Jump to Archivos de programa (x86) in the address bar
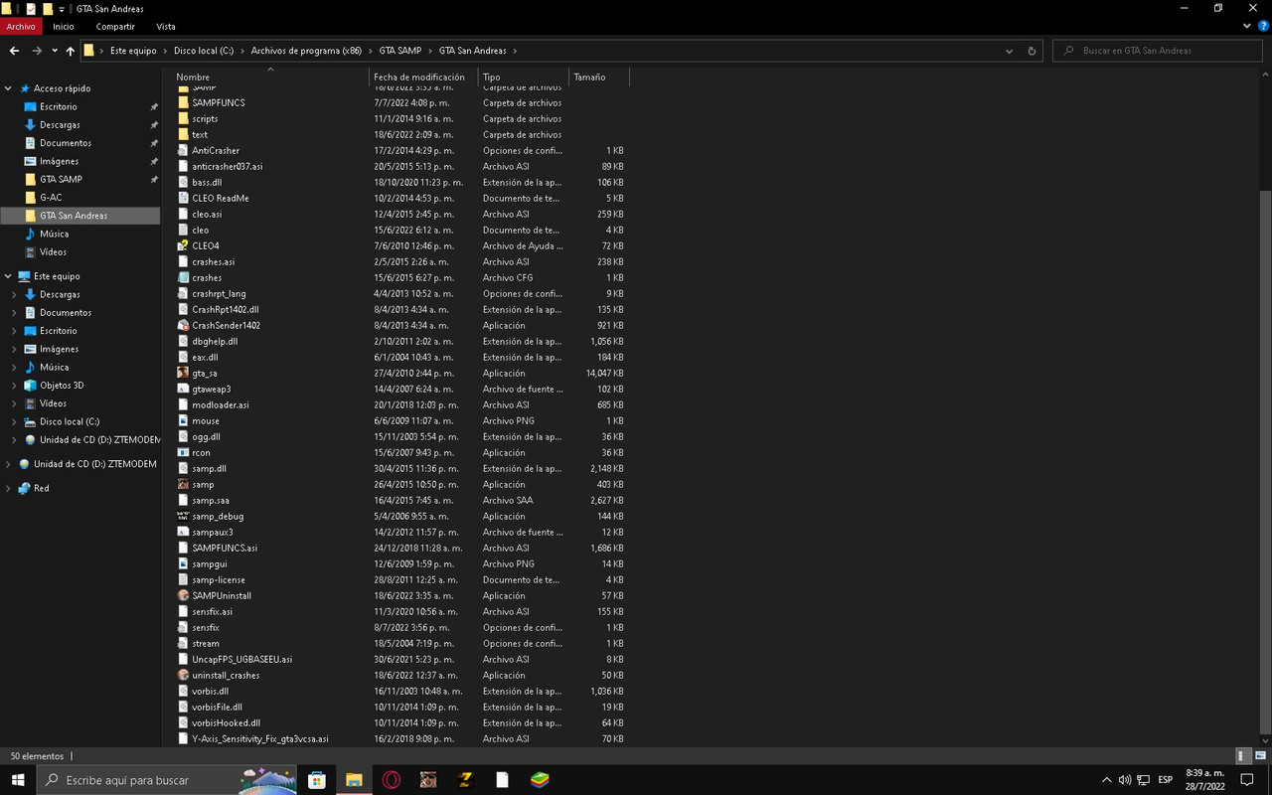The height and width of the screenshot is (795, 1272). [x=306, y=51]
